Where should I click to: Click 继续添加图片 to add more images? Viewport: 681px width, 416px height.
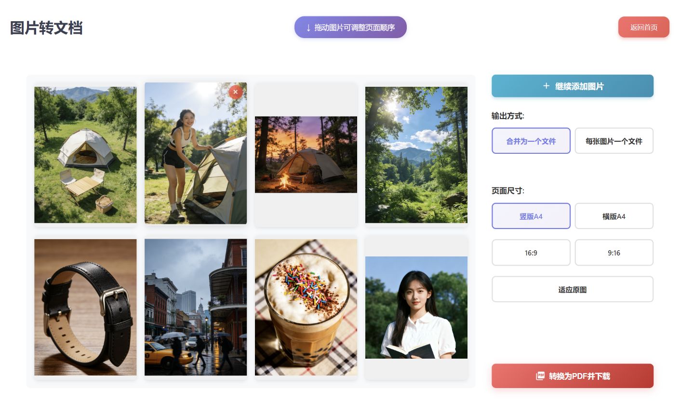pos(572,86)
